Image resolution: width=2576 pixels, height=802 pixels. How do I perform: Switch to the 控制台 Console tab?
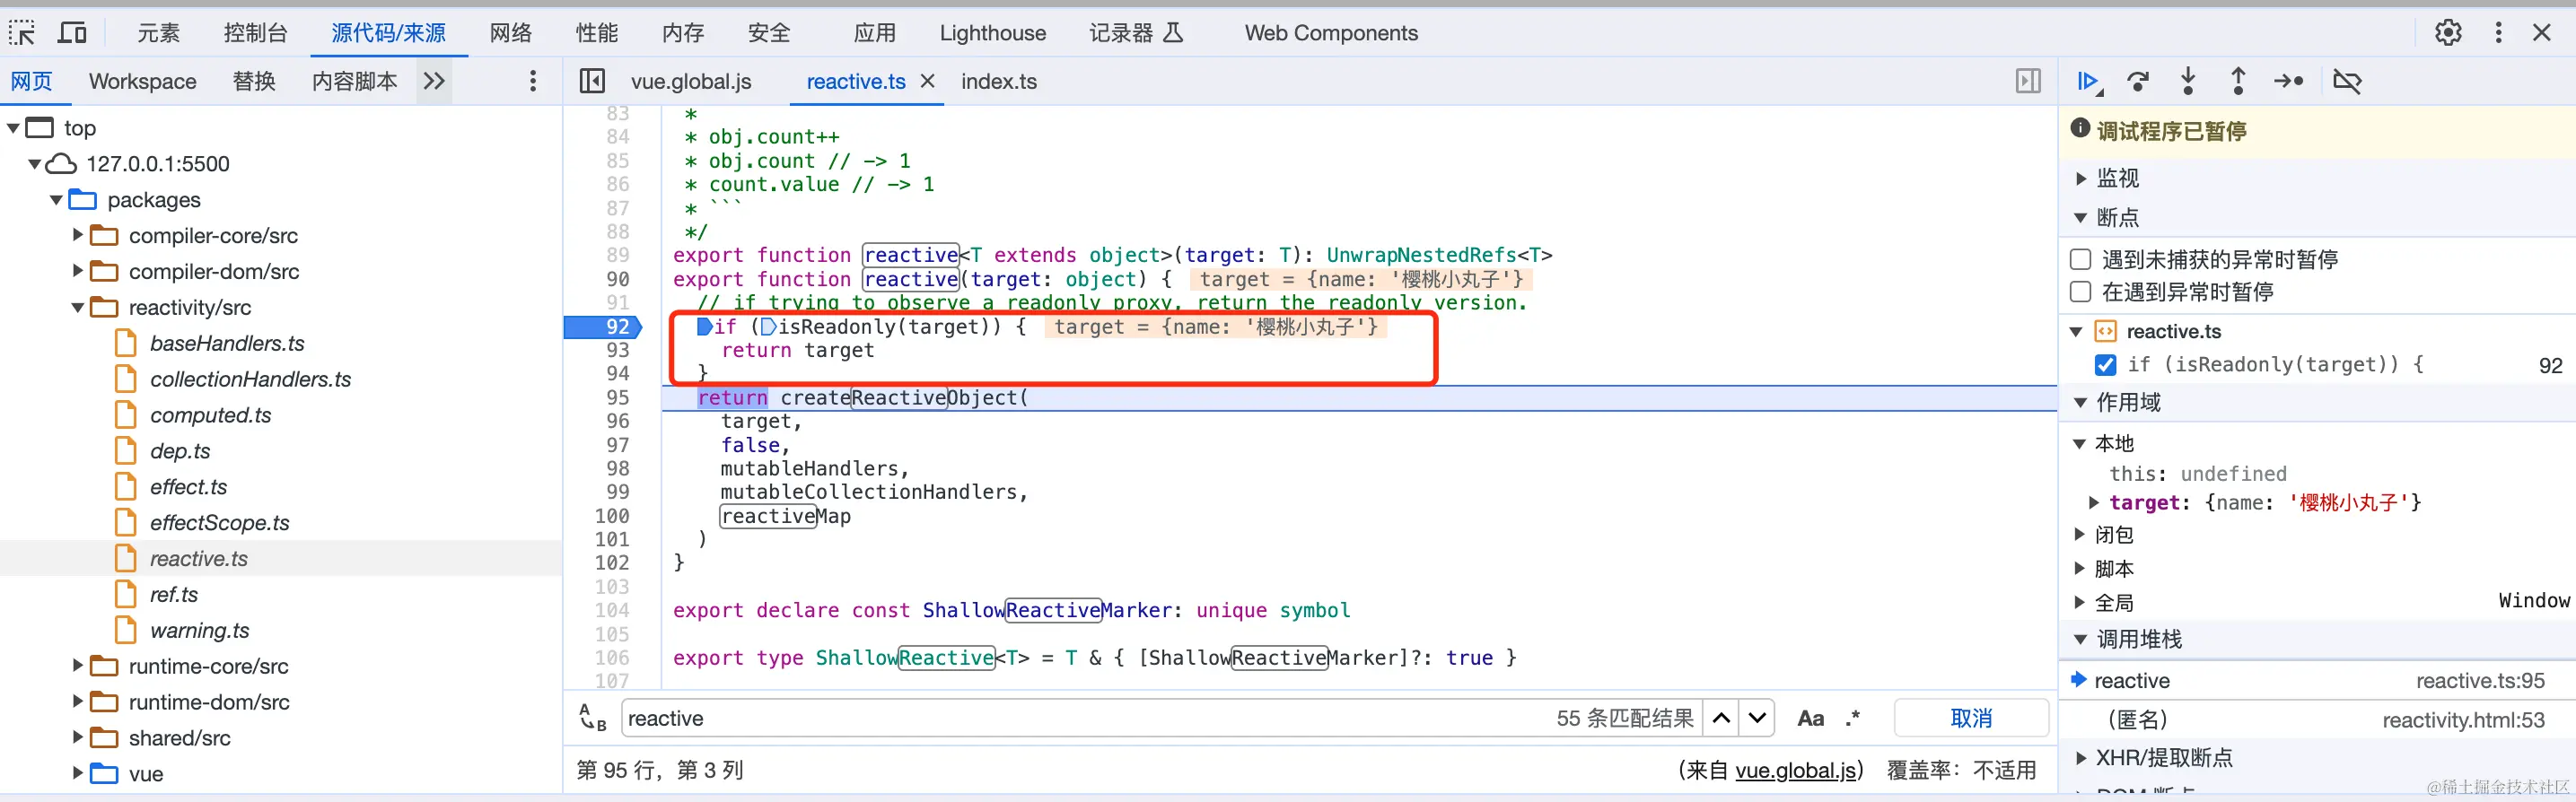click(255, 33)
